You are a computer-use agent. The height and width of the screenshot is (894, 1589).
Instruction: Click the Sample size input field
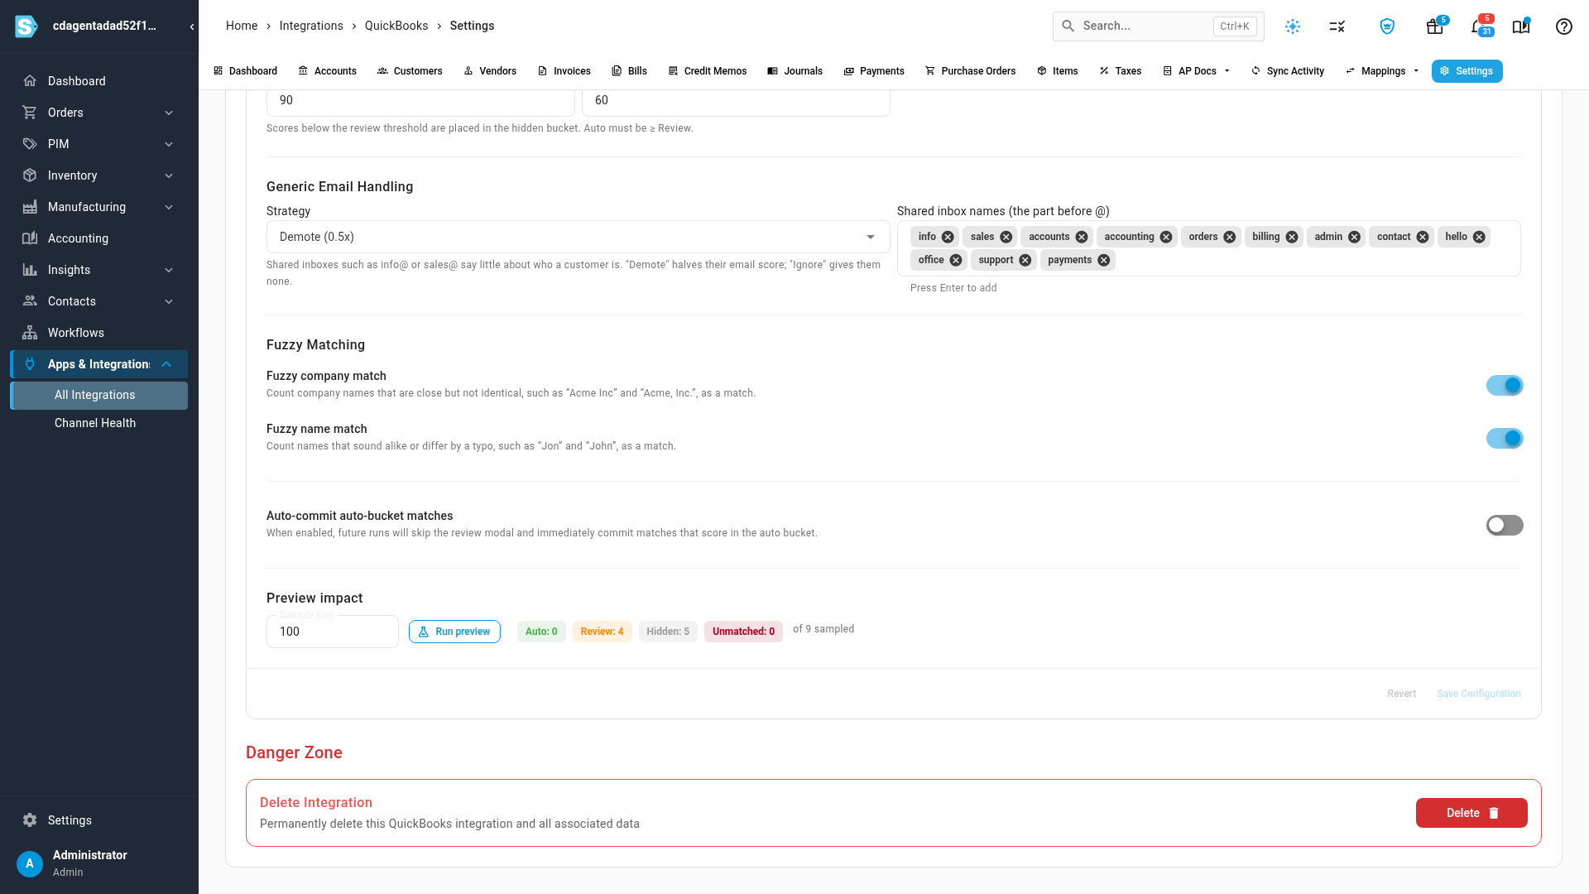point(333,632)
